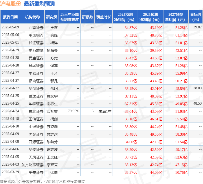This screenshot has width=203, height=184.
Task: Click the 49.55亿 2026 forecast value
Action: 156,134
